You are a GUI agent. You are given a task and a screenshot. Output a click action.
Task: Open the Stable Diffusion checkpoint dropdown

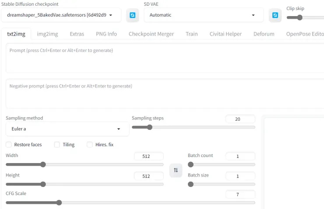point(61,15)
